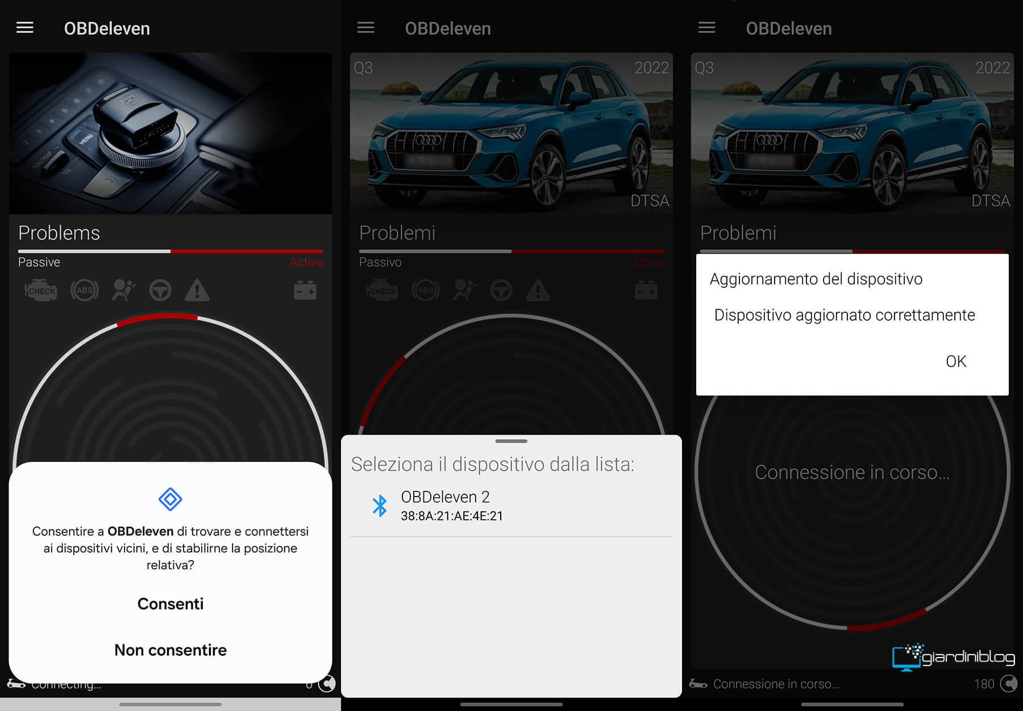Tap Audi Q3 car image in right screen
The width and height of the screenshot is (1023, 711).
[852, 134]
